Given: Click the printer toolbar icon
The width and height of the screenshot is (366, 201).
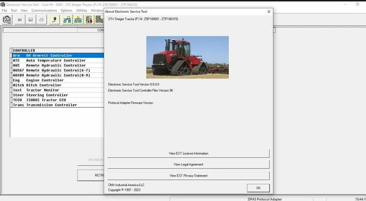Looking at the screenshot, I should pyautogui.click(x=41, y=20).
